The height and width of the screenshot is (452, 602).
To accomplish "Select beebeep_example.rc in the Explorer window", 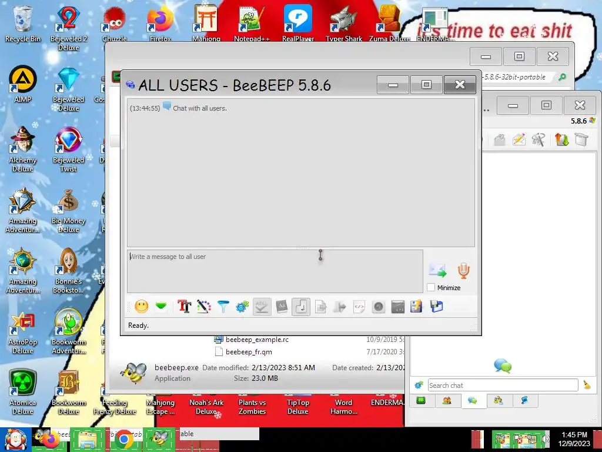I will coord(257,340).
